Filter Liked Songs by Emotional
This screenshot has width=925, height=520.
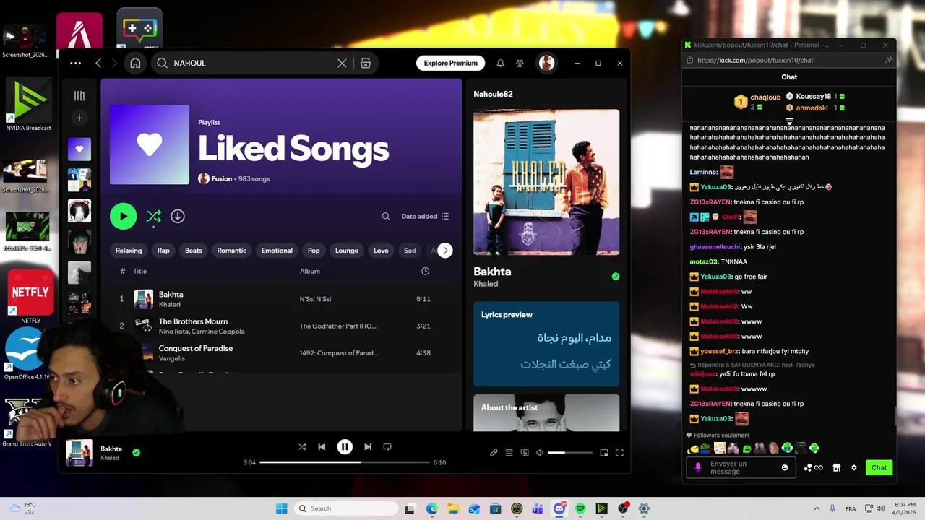(277, 251)
